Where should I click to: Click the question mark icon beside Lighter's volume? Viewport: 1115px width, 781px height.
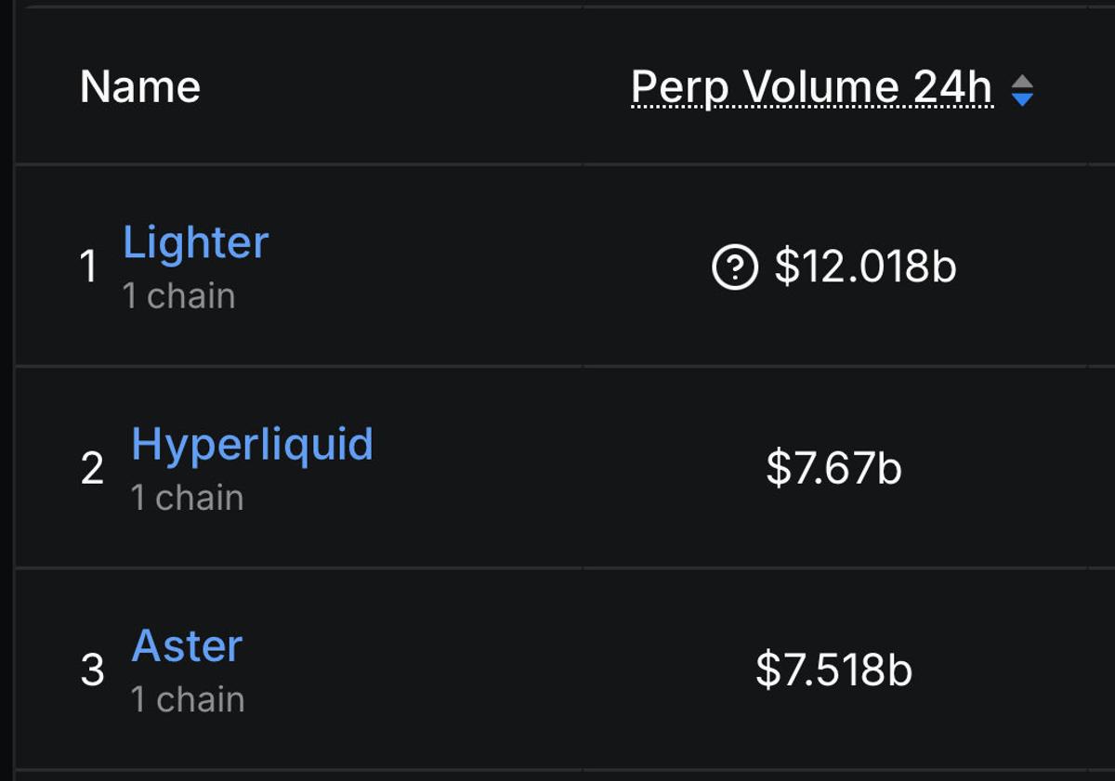point(735,268)
